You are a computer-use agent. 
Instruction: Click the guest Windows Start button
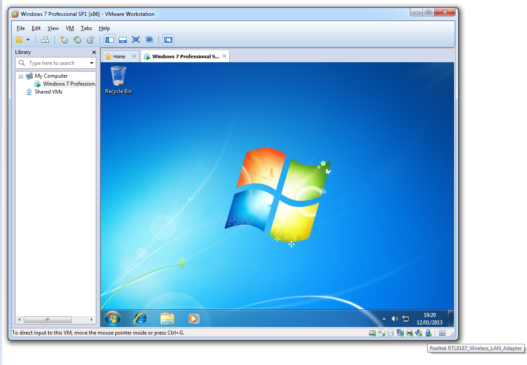113,318
